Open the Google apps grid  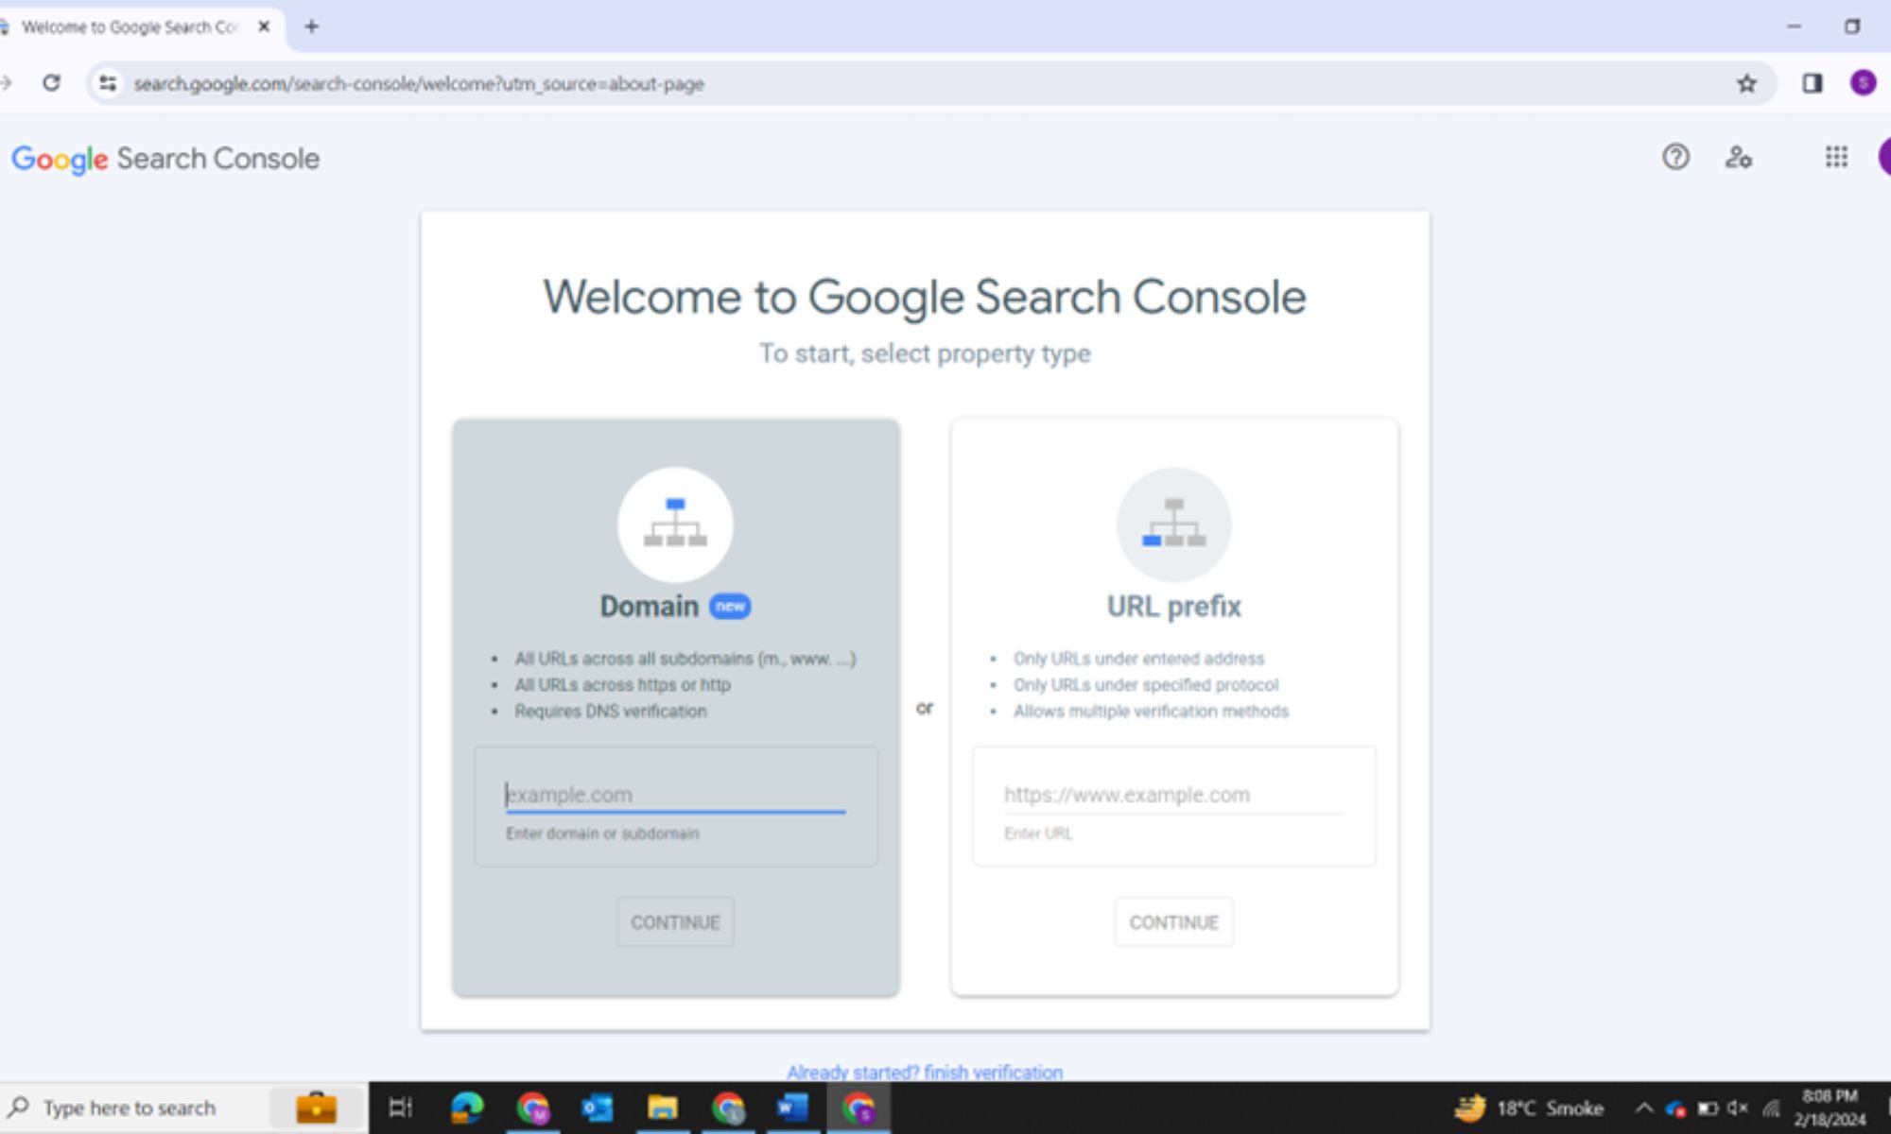(1836, 157)
